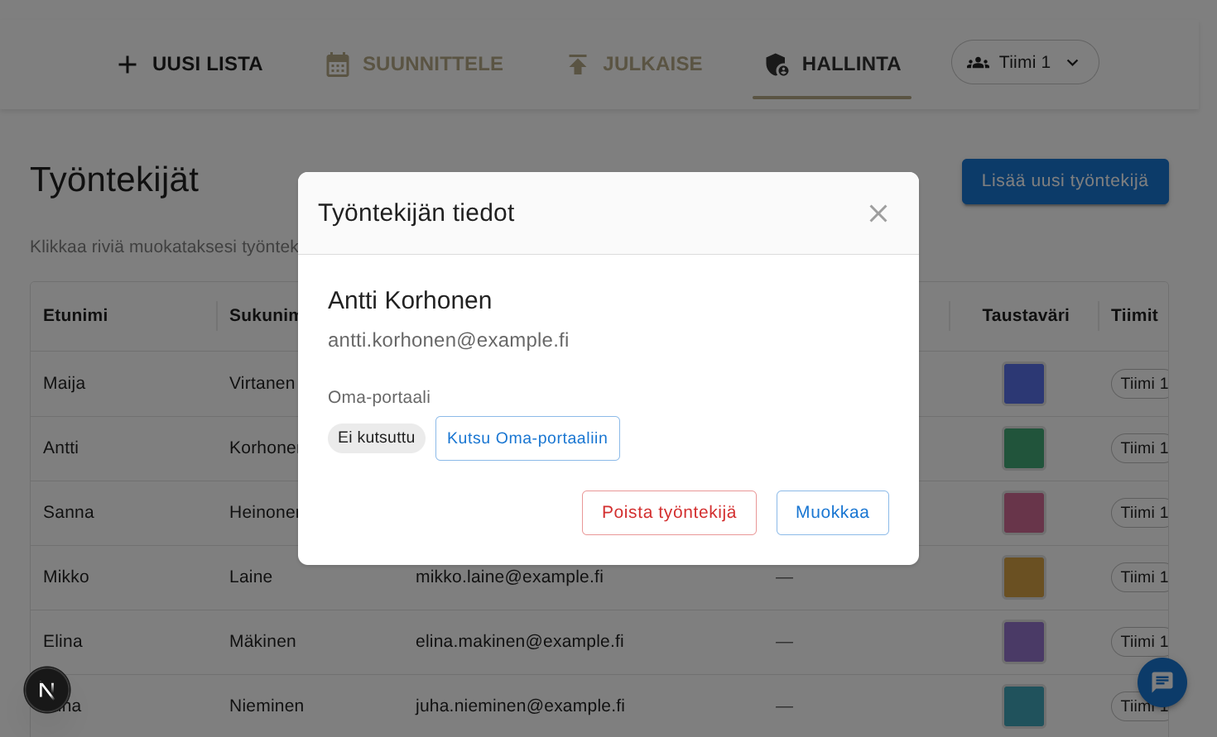Click the plus icon beside Uusi lista
The width and height of the screenshot is (1217, 737).
(127, 65)
